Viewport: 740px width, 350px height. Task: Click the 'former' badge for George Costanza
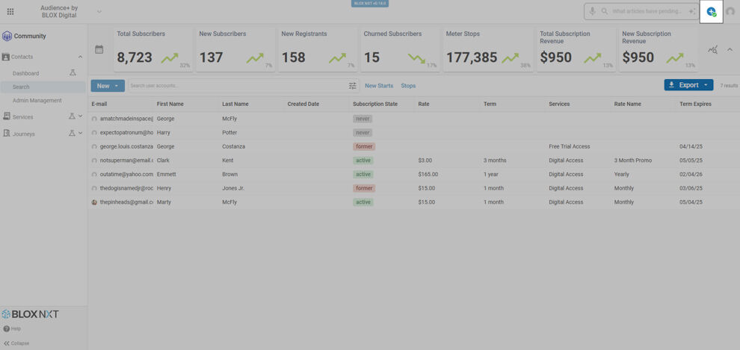[x=364, y=146]
